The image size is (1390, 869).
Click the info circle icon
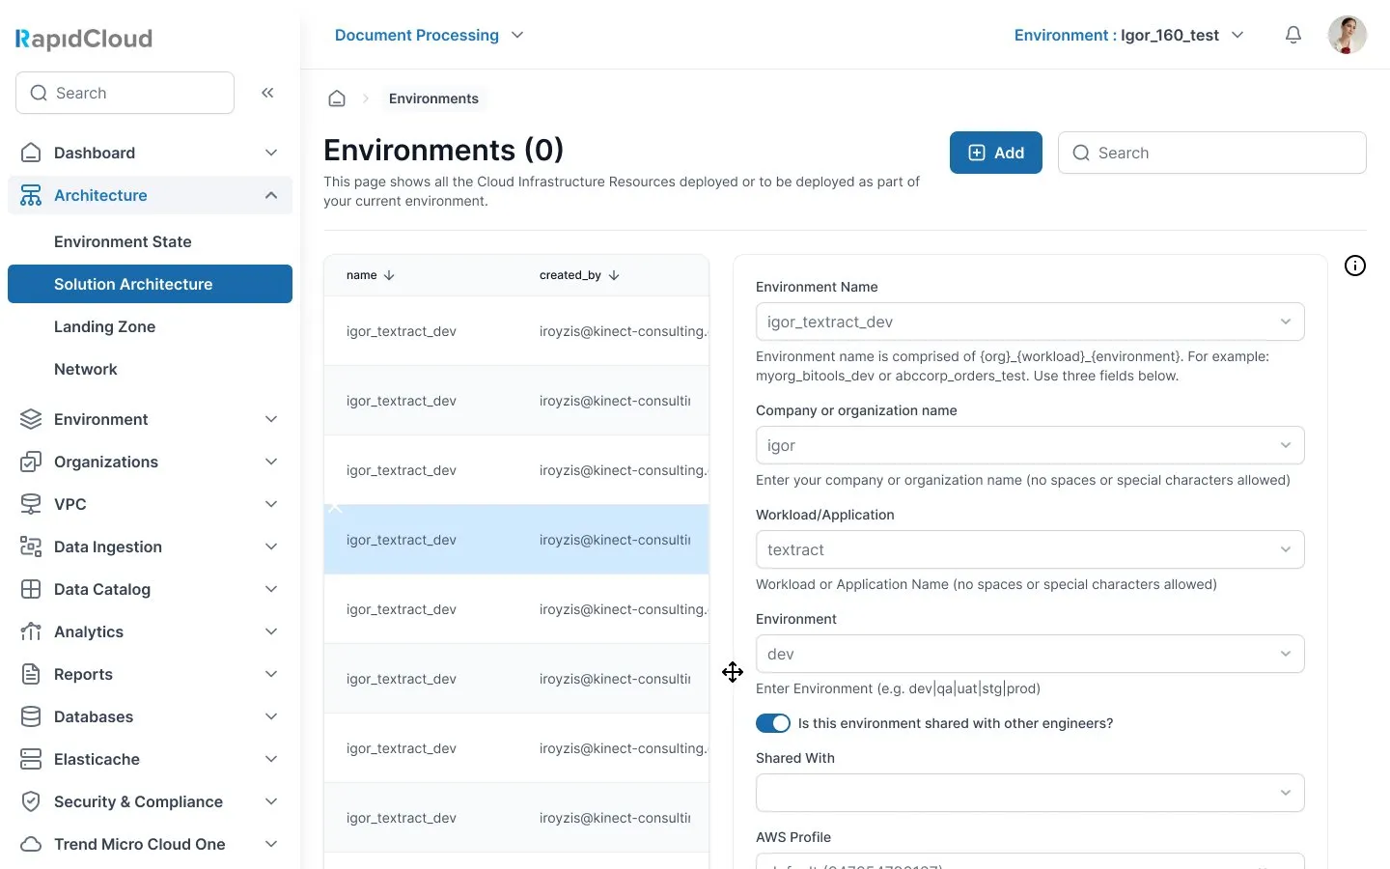pos(1355,266)
